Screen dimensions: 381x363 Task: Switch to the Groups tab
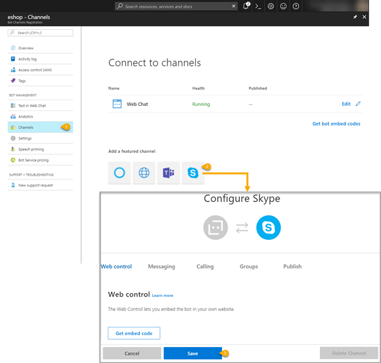pos(249,267)
